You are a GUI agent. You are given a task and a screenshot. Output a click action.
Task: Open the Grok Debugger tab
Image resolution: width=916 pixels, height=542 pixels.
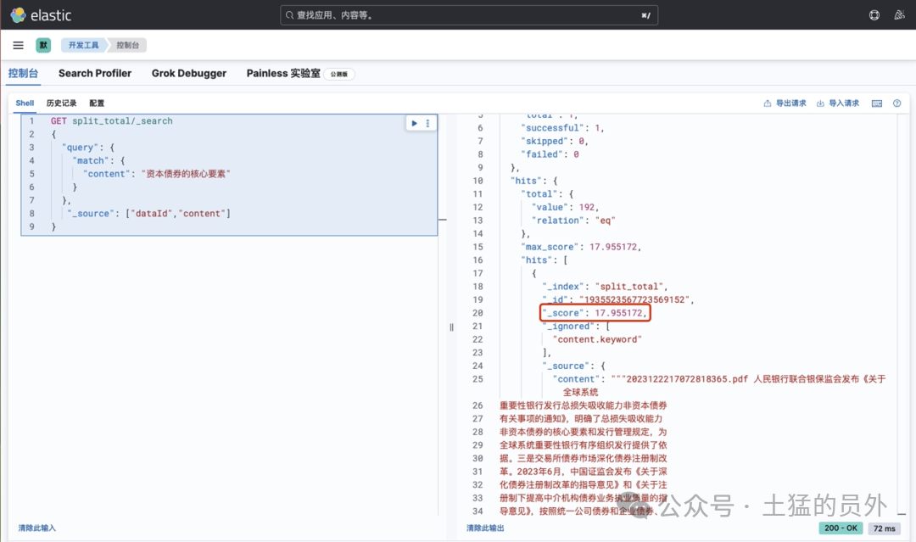(x=188, y=73)
